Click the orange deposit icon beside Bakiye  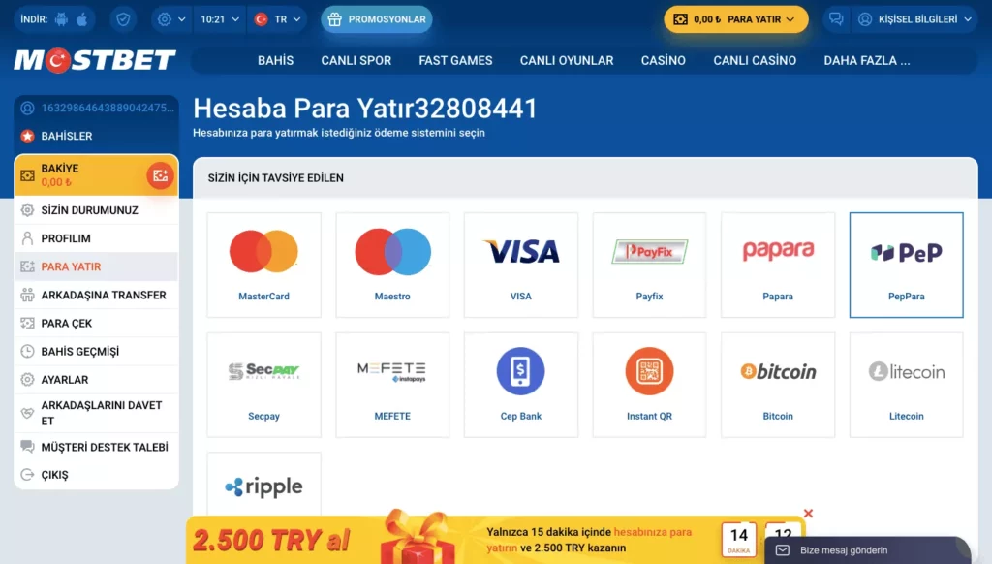coord(160,175)
